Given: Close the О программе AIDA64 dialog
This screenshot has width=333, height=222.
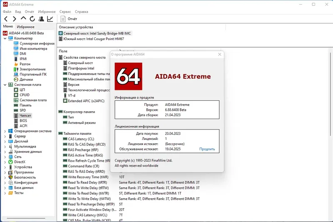Looking at the screenshot, I should coord(220,55).
